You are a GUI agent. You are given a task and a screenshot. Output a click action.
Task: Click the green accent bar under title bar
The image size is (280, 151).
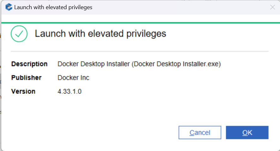point(140,23)
